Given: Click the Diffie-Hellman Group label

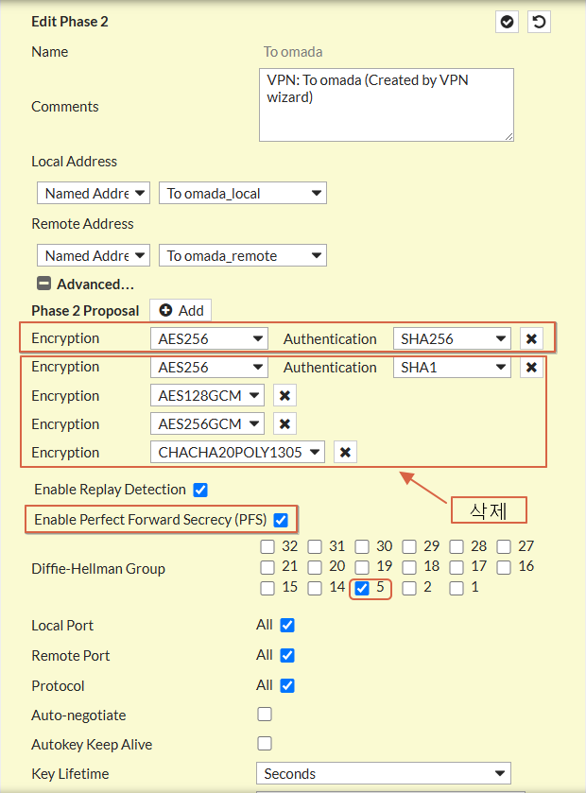Looking at the screenshot, I should pyautogui.click(x=98, y=568).
